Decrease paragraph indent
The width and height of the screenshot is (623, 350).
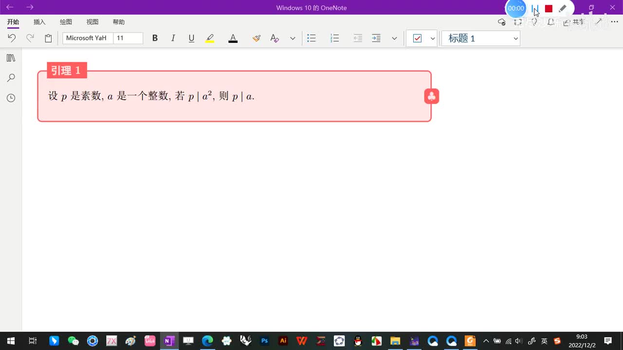(x=358, y=38)
